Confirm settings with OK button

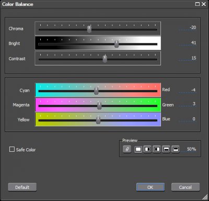pyautogui.click(x=150, y=187)
